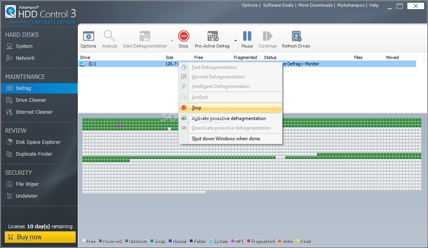Click the Ashampoo HDD Control logo icon
The height and width of the screenshot is (248, 428).
tap(11, 12)
